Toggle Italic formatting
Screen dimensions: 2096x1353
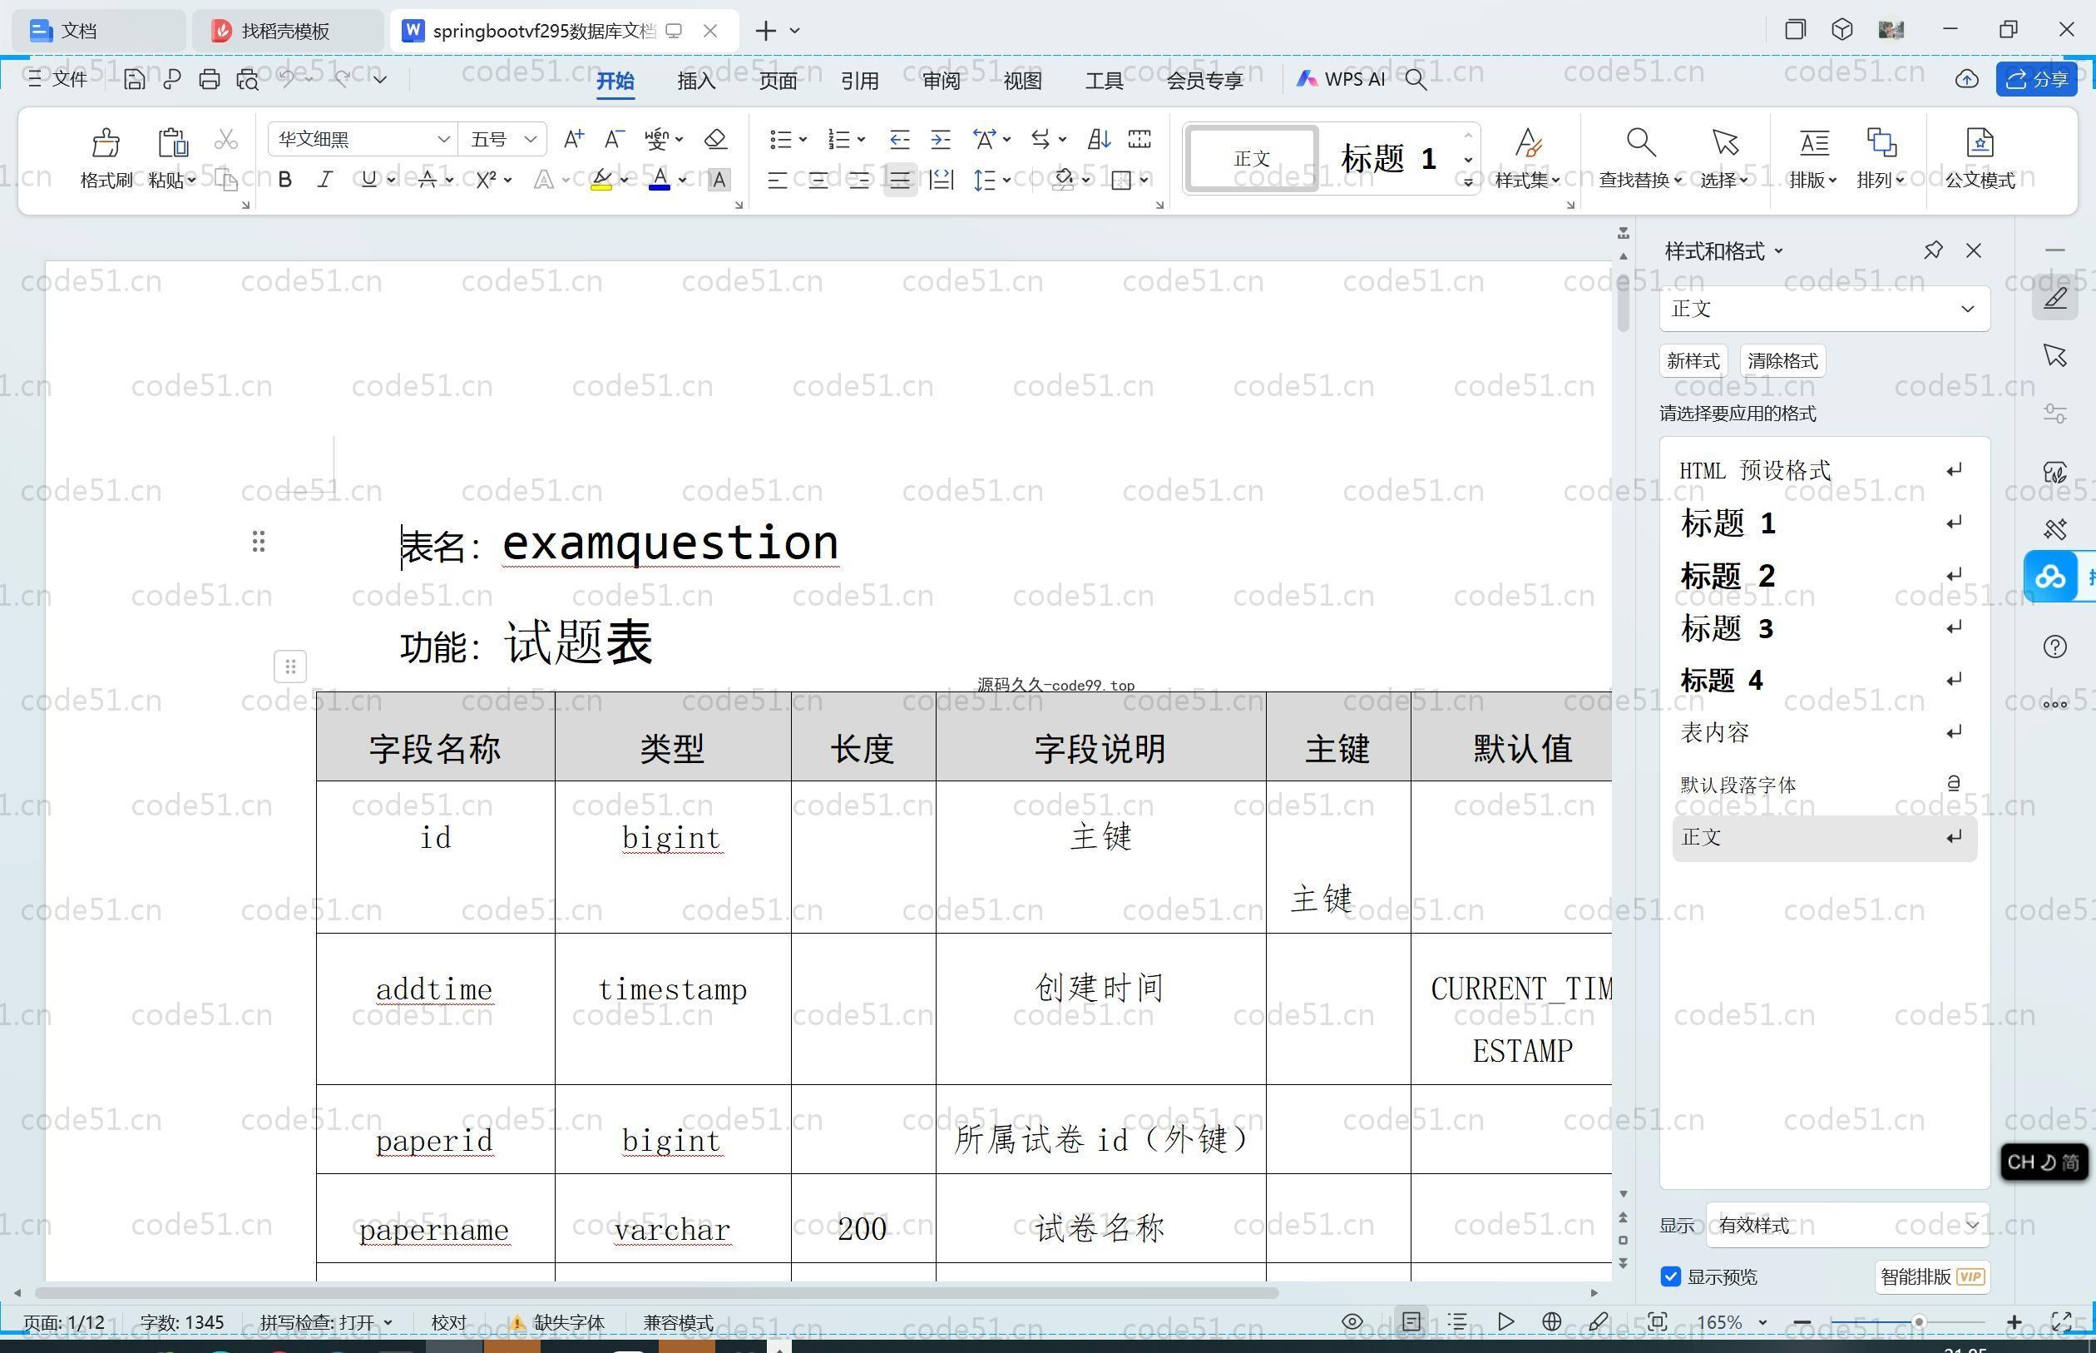click(325, 180)
